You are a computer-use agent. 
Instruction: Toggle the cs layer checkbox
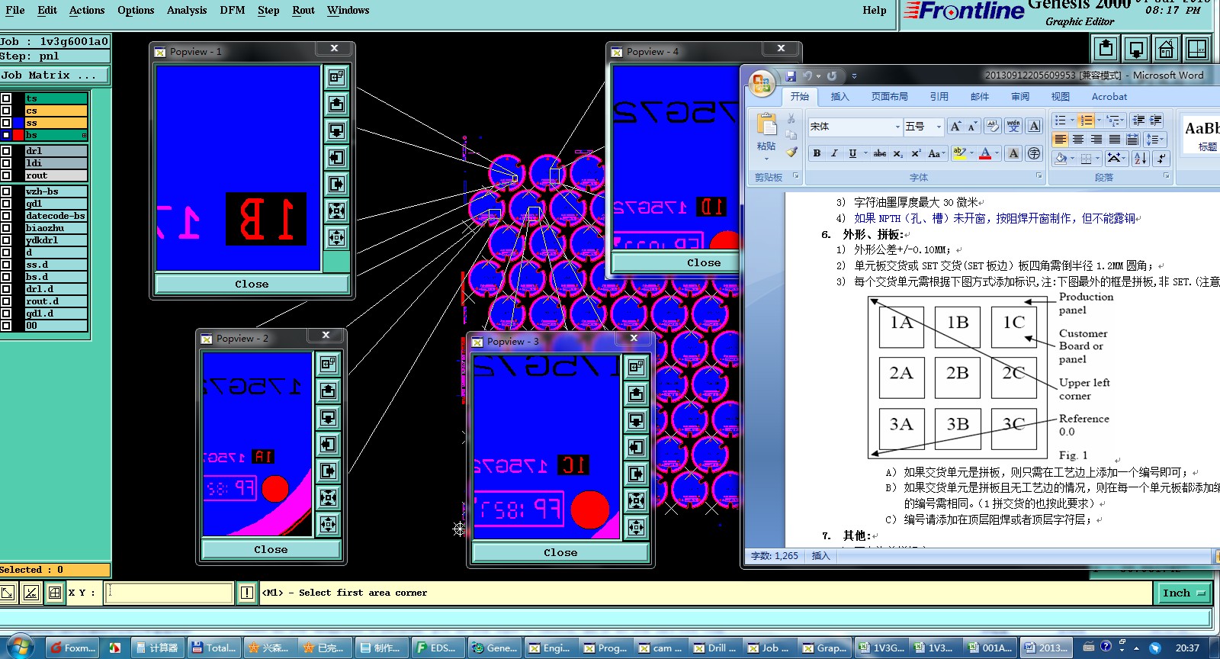coord(6,111)
